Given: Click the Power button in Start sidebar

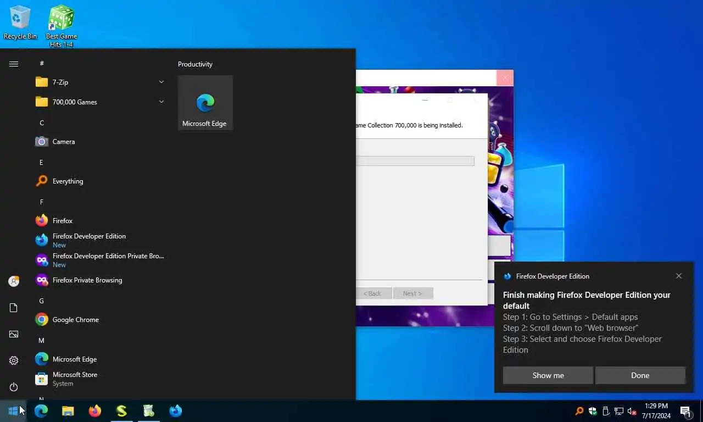Looking at the screenshot, I should pos(14,387).
